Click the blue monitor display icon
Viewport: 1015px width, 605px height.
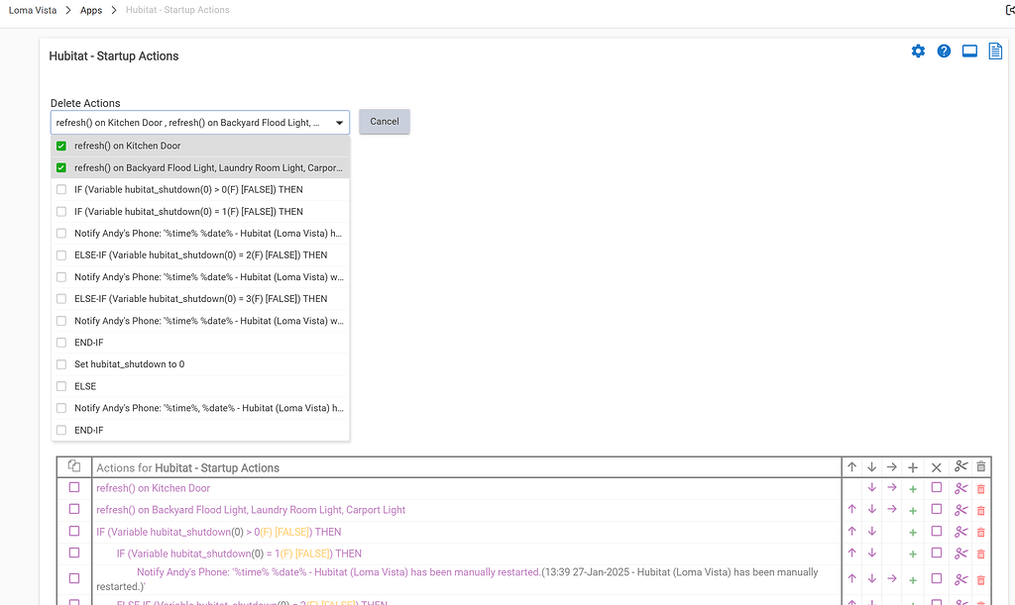tap(969, 51)
